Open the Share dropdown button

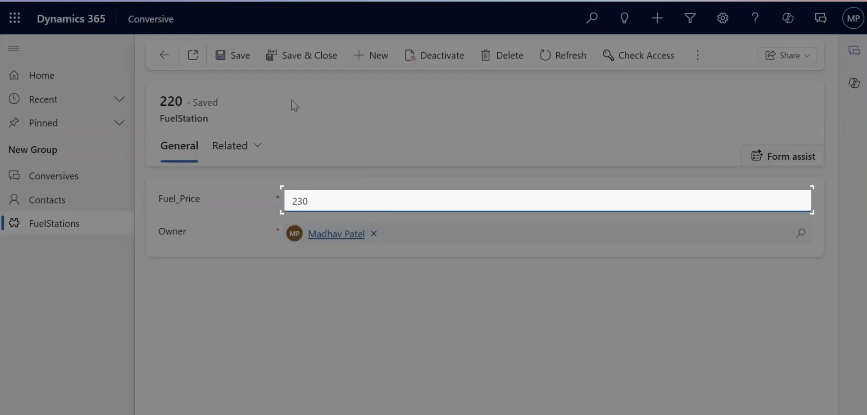tap(787, 55)
